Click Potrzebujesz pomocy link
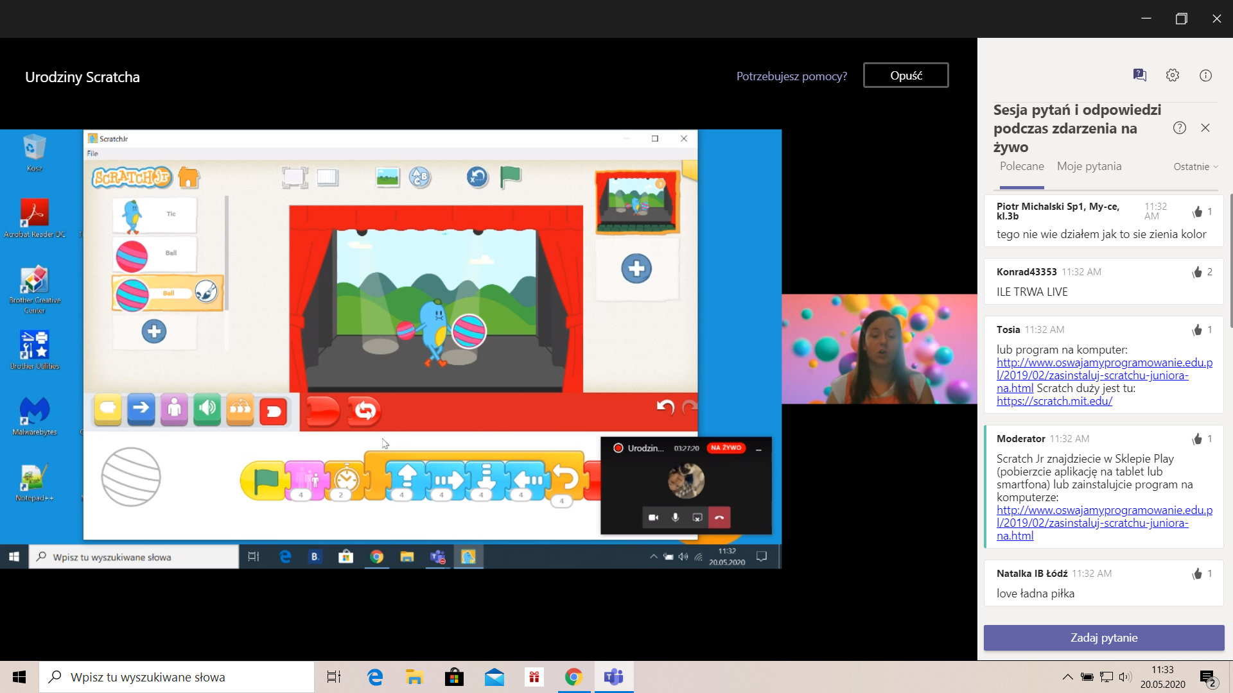 (x=791, y=76)
